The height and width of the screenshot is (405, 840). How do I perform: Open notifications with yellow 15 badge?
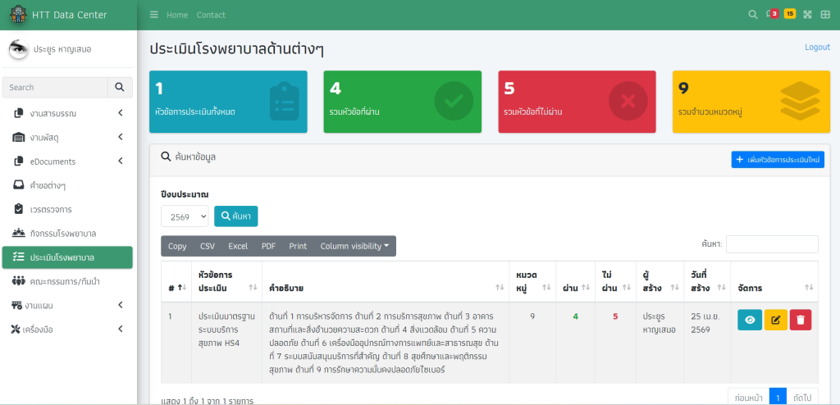click(x=790, y=14)
